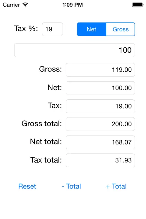Image resolution: width=146 pixels, height=219 pixels.
Task: Tap the Carrier label in status bar
Action: point(11,5)
